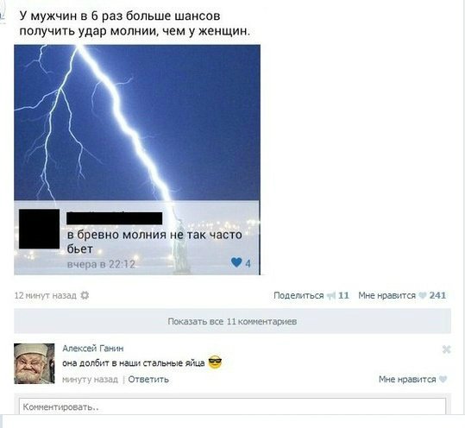Viewport: 465px width, 428px height.
Task: Click the blue heart in the image
Action: [236, 262]
